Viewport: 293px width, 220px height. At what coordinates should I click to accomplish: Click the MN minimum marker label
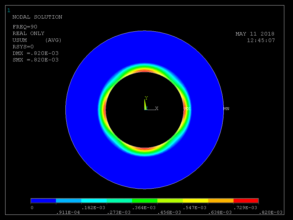pos(226,109)
